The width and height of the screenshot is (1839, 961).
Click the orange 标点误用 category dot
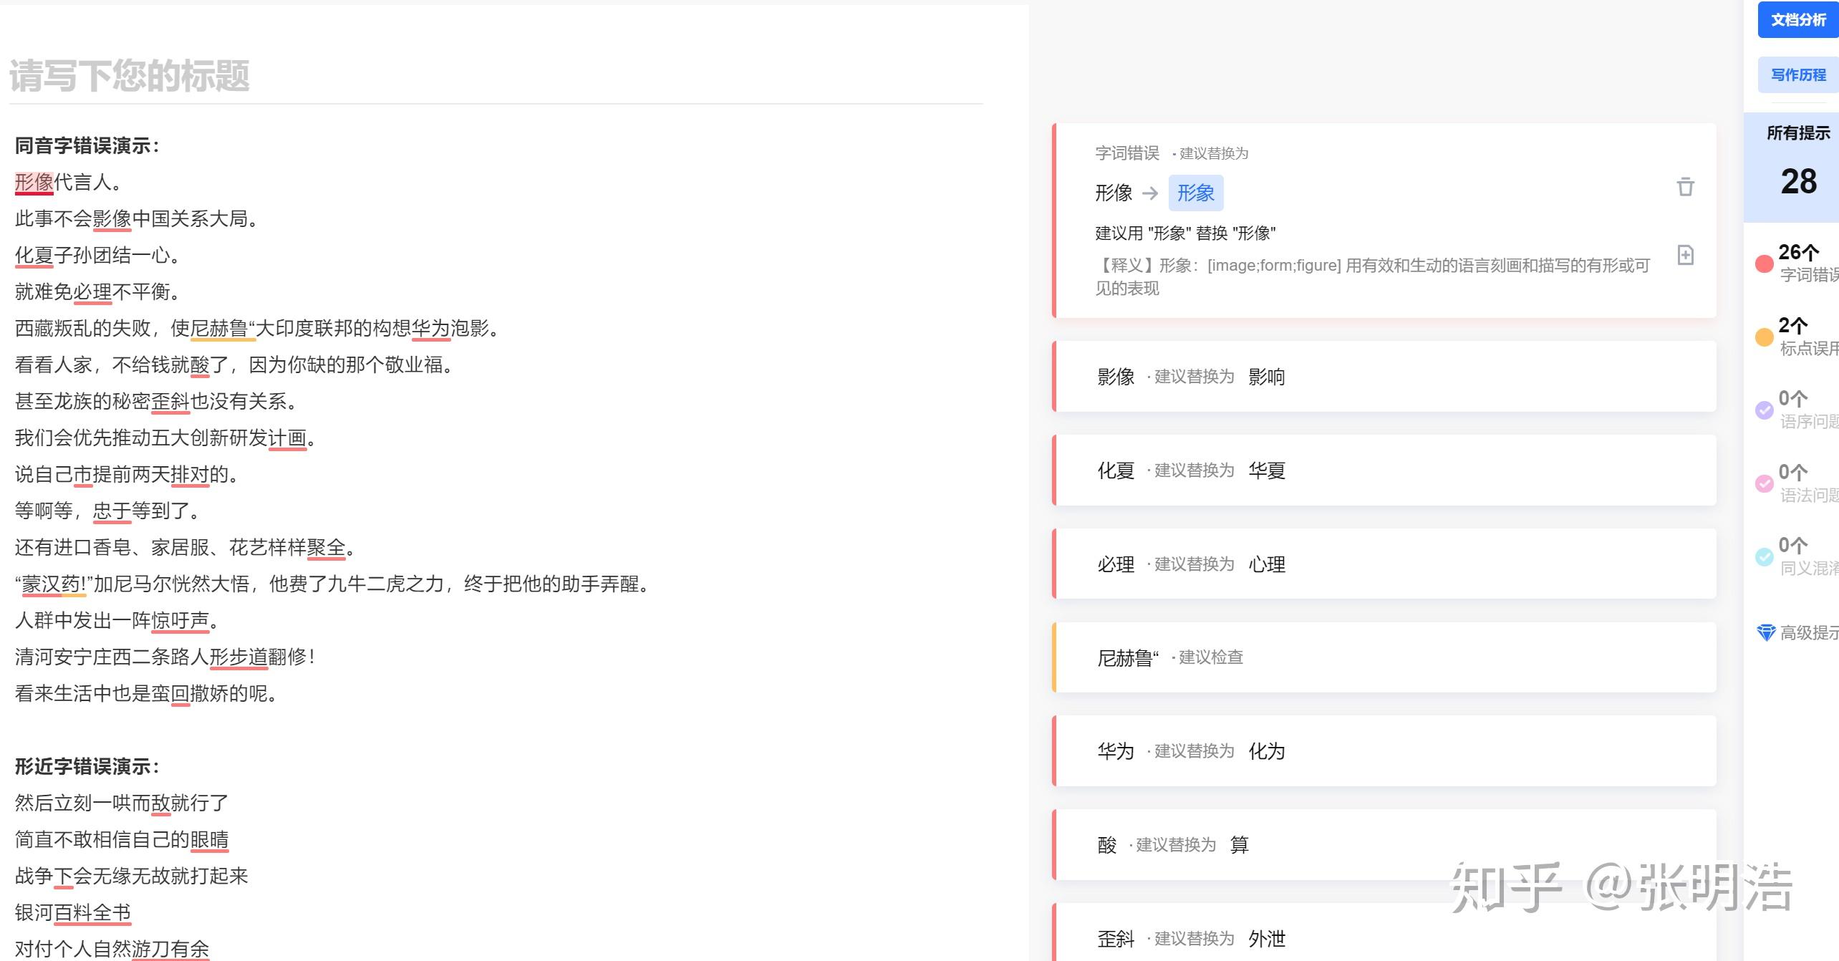1764,337
